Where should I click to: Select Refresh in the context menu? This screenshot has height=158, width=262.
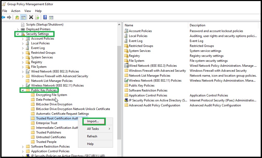(x=92, y=136)
